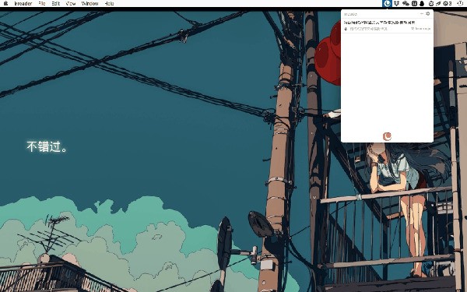Click the article's feed source name
Screen dimensions: 467x292
click(368, 29)
